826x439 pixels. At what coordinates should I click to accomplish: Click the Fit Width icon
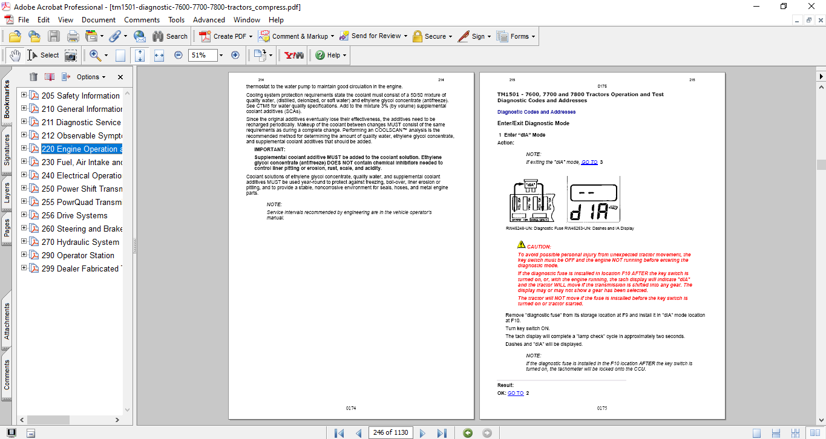coord(159,55)
